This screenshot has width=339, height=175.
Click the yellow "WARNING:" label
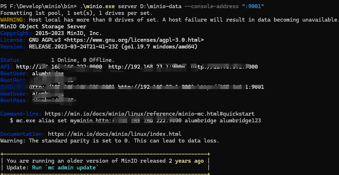(x=13, y=20)
